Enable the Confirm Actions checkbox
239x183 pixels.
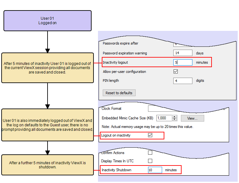click(150, 153)
